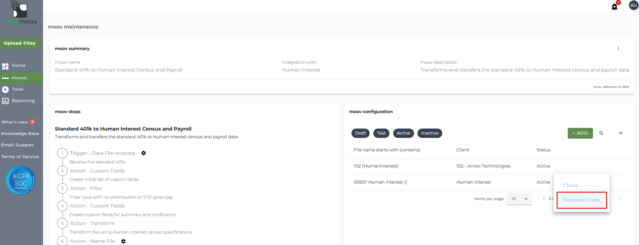Image resolution: width=639 pixels, height=245 pixels.
Task: Select step 2 circle marker
Action: (x=62, y=171)
